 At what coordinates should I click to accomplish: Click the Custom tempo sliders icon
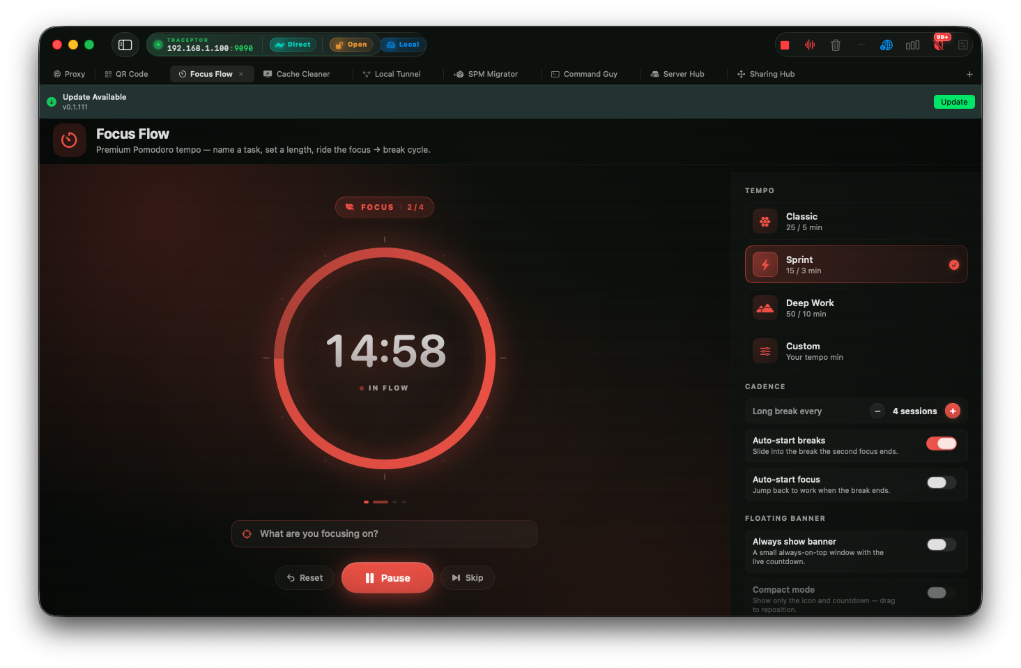click(765, 351)
